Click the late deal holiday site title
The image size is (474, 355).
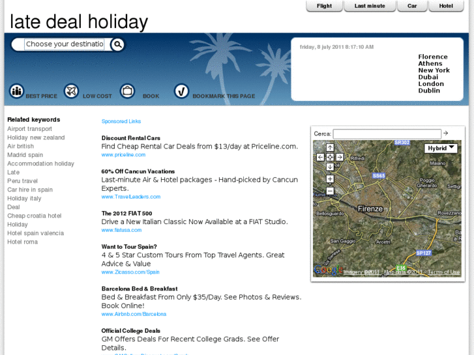(x=79, y=22)
